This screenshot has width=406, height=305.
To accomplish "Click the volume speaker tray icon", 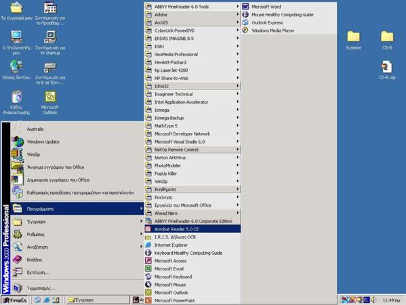I will pyautogui.click(x=373, y=300).
